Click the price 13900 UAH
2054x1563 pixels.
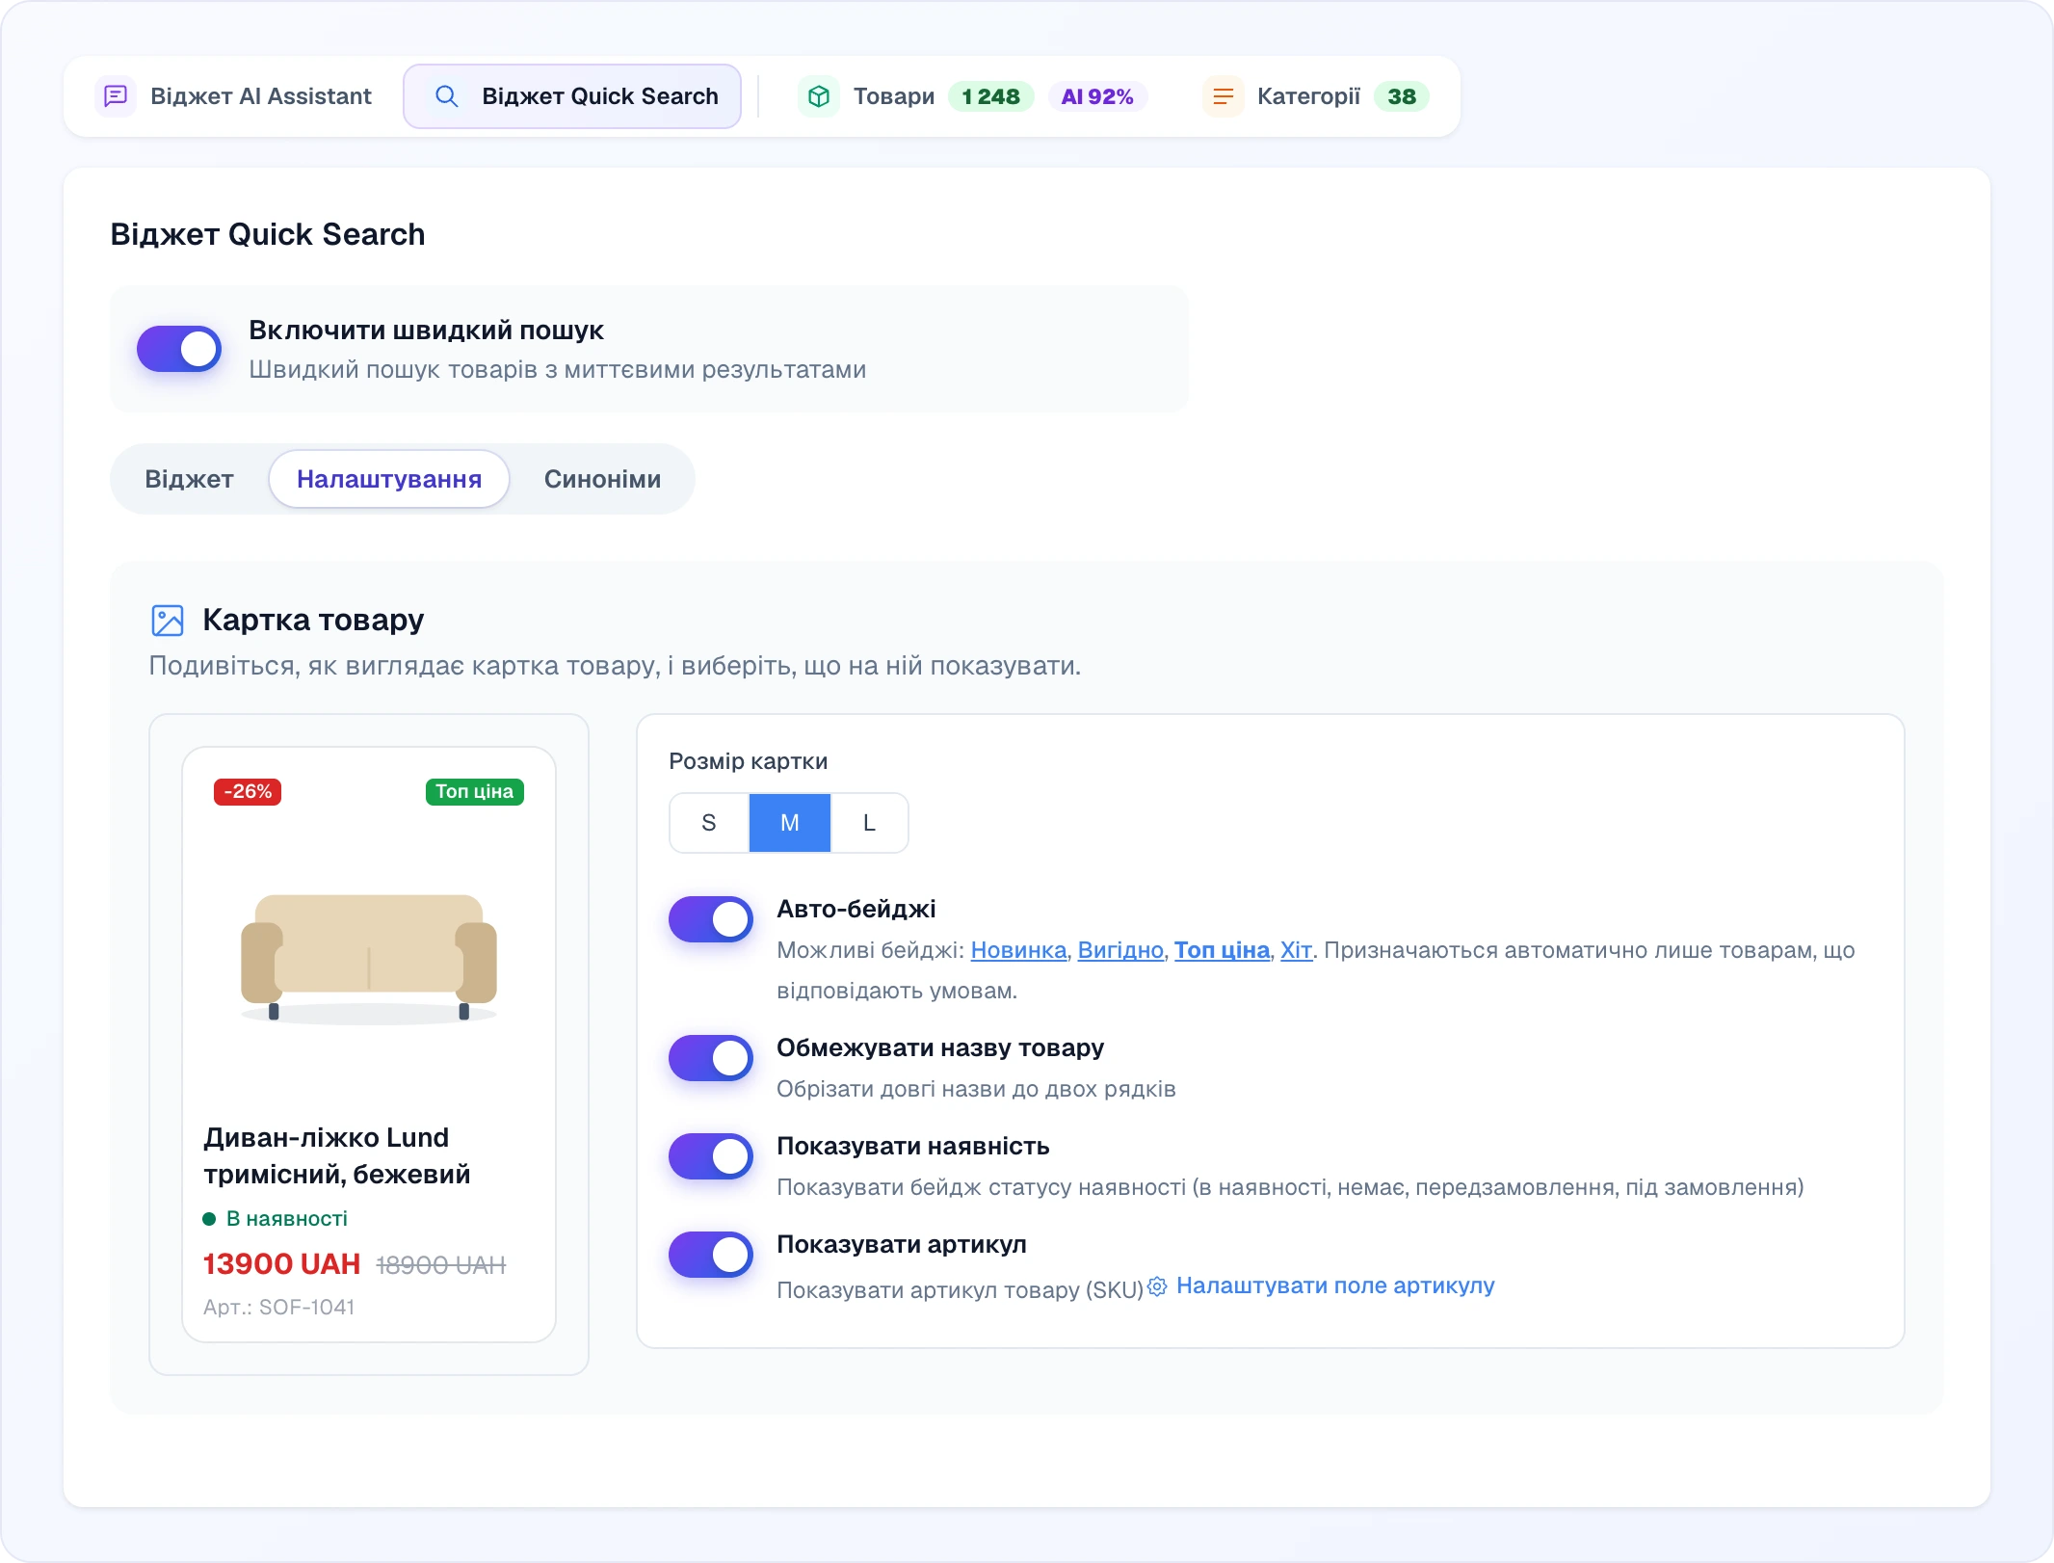click(x=281, y=1264)
